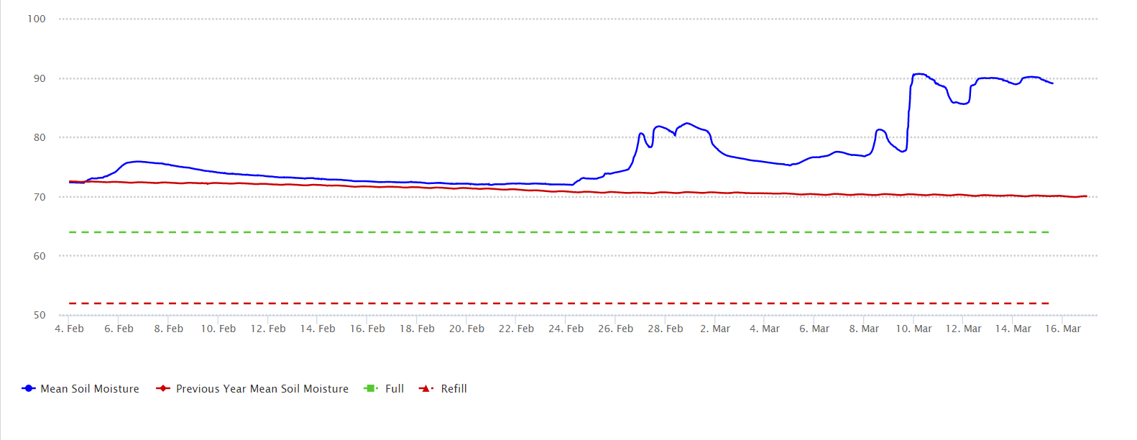The width and height of the screenshot is (1137, 440).
Task: Click the 100 value on the y-axis
Action: 37,19
